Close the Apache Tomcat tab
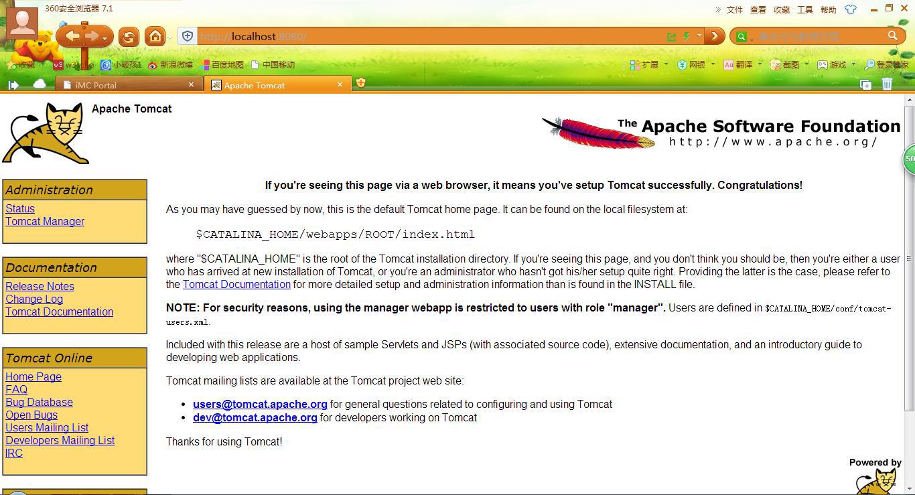Screen dimensions: 915x495 tap(340, 84)
